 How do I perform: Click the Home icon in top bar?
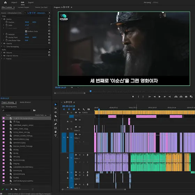[x=5, y=2]
